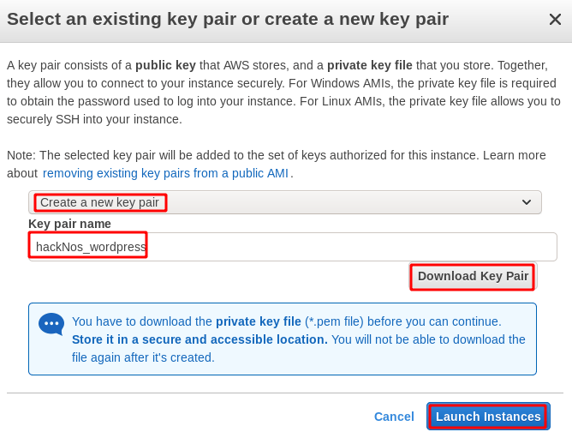The width and height of the screenshot is (572, 438).
Task: Close the key pair dialog with X
Action: point(555,20)
